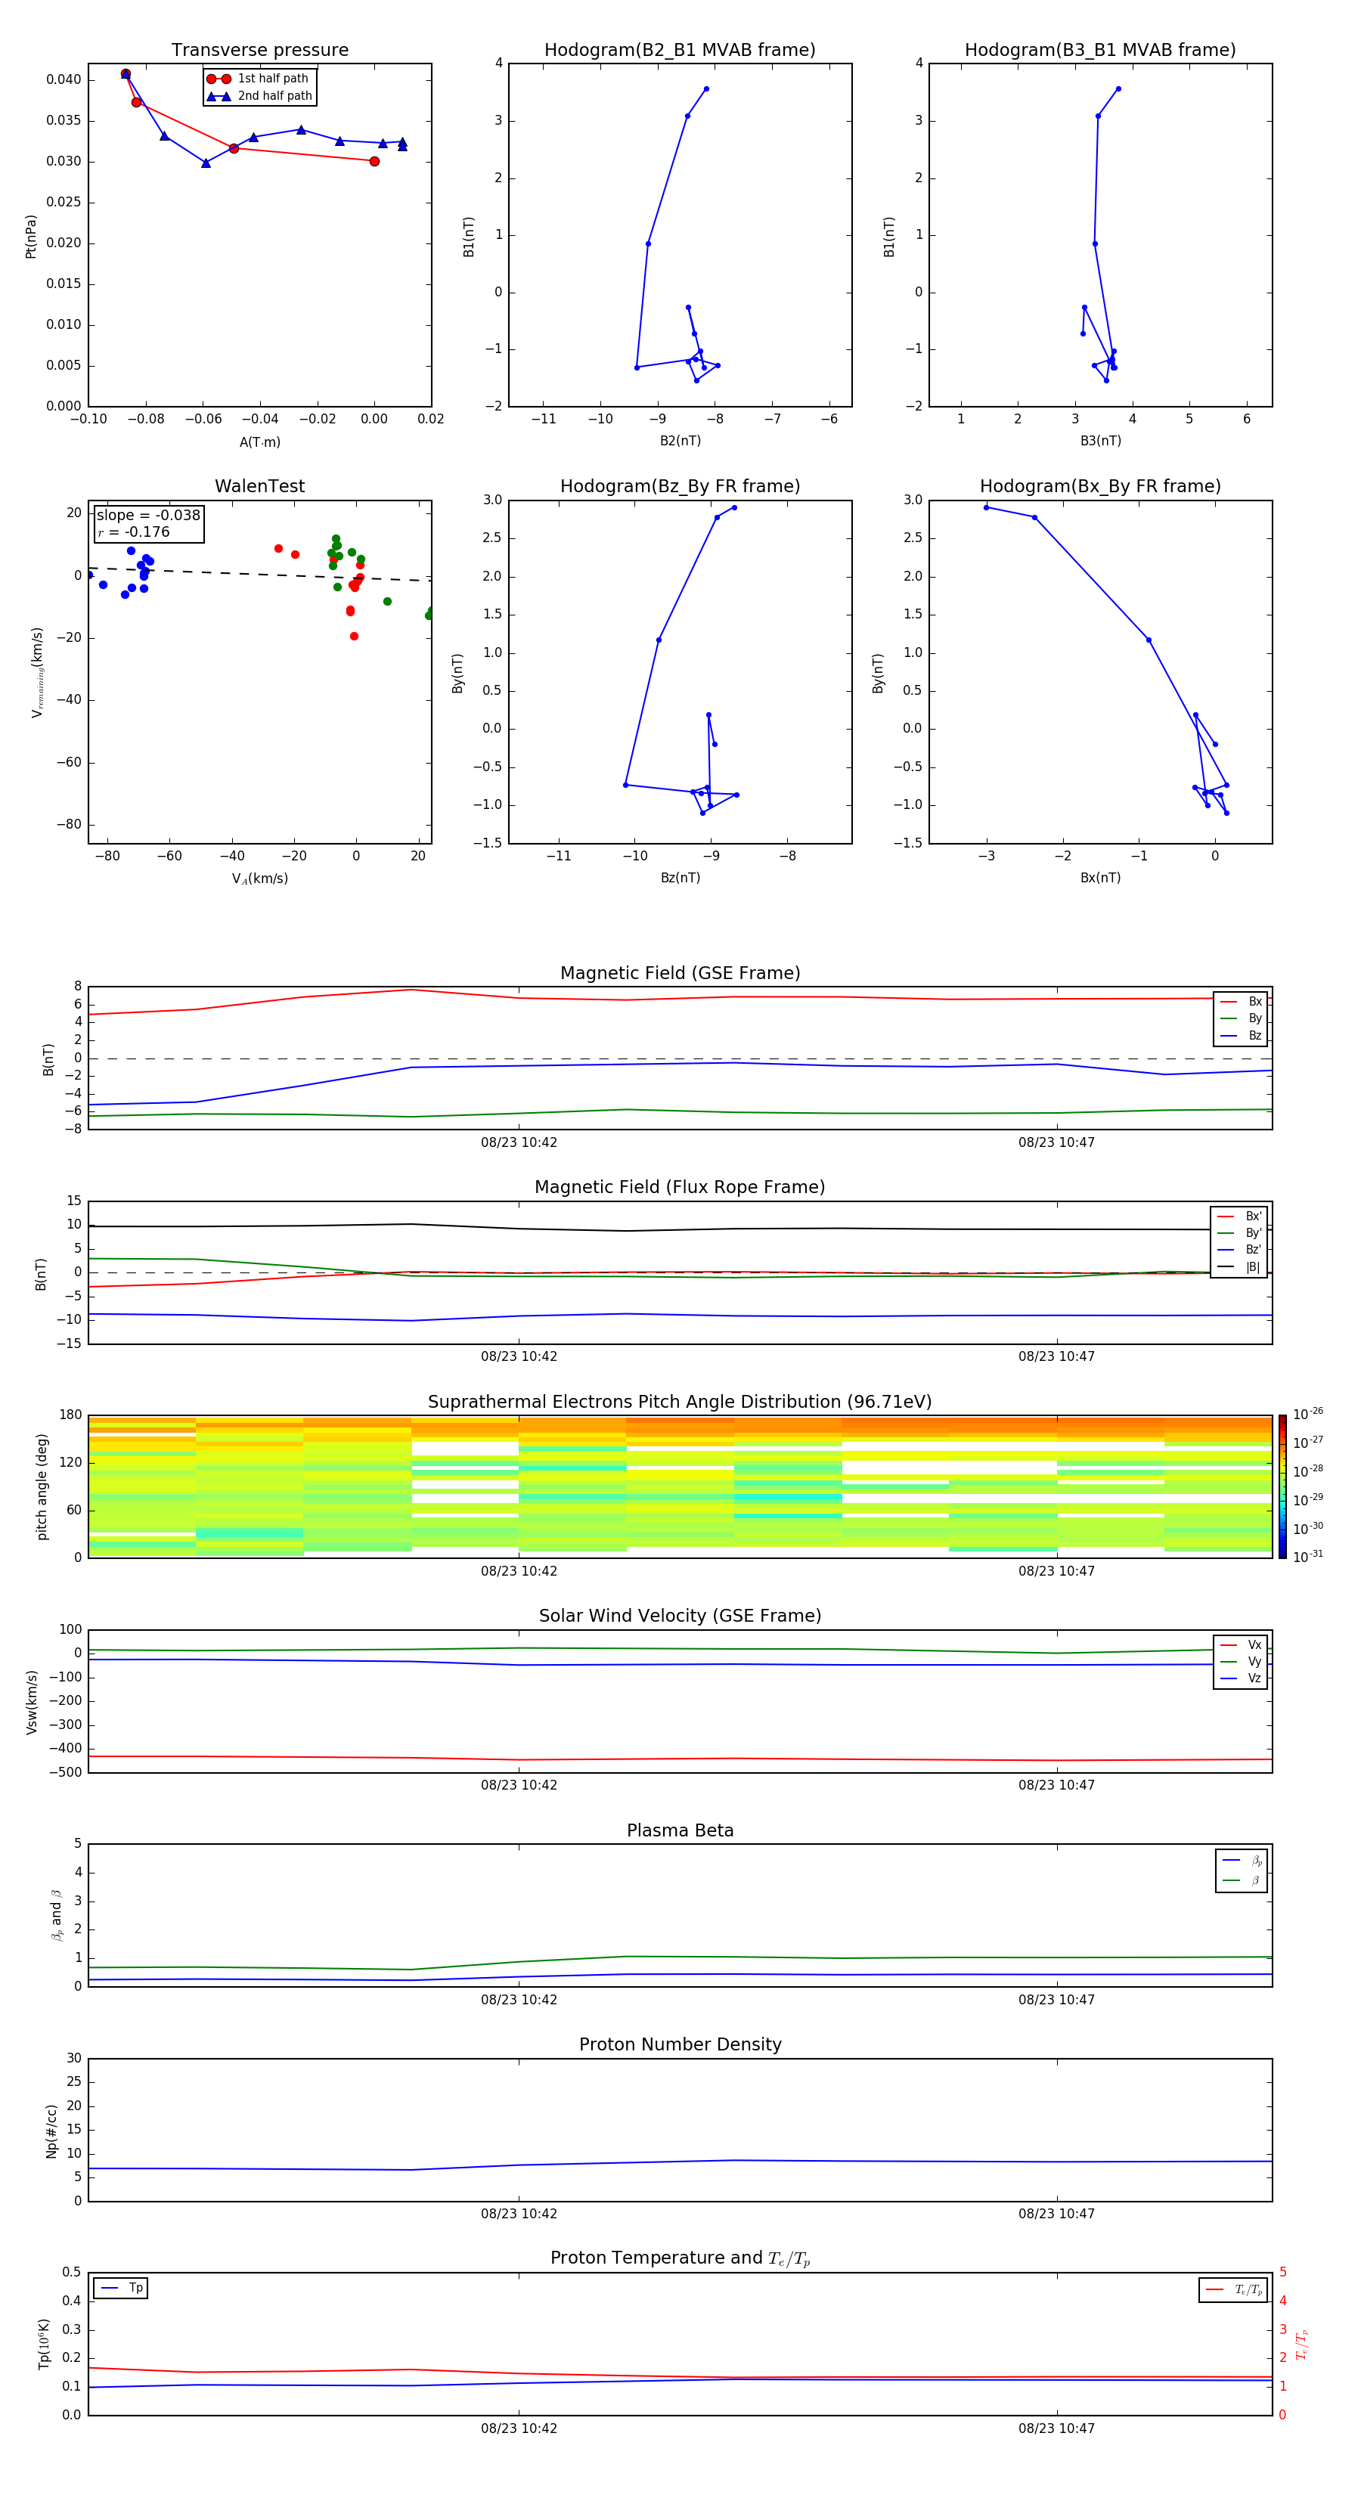Select the "Vx" velocity legend entry
Viewport: 1361px width, 2495px height.
[x=1241, y=1644]
